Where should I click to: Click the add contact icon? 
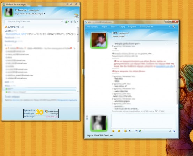coord(66,22)
